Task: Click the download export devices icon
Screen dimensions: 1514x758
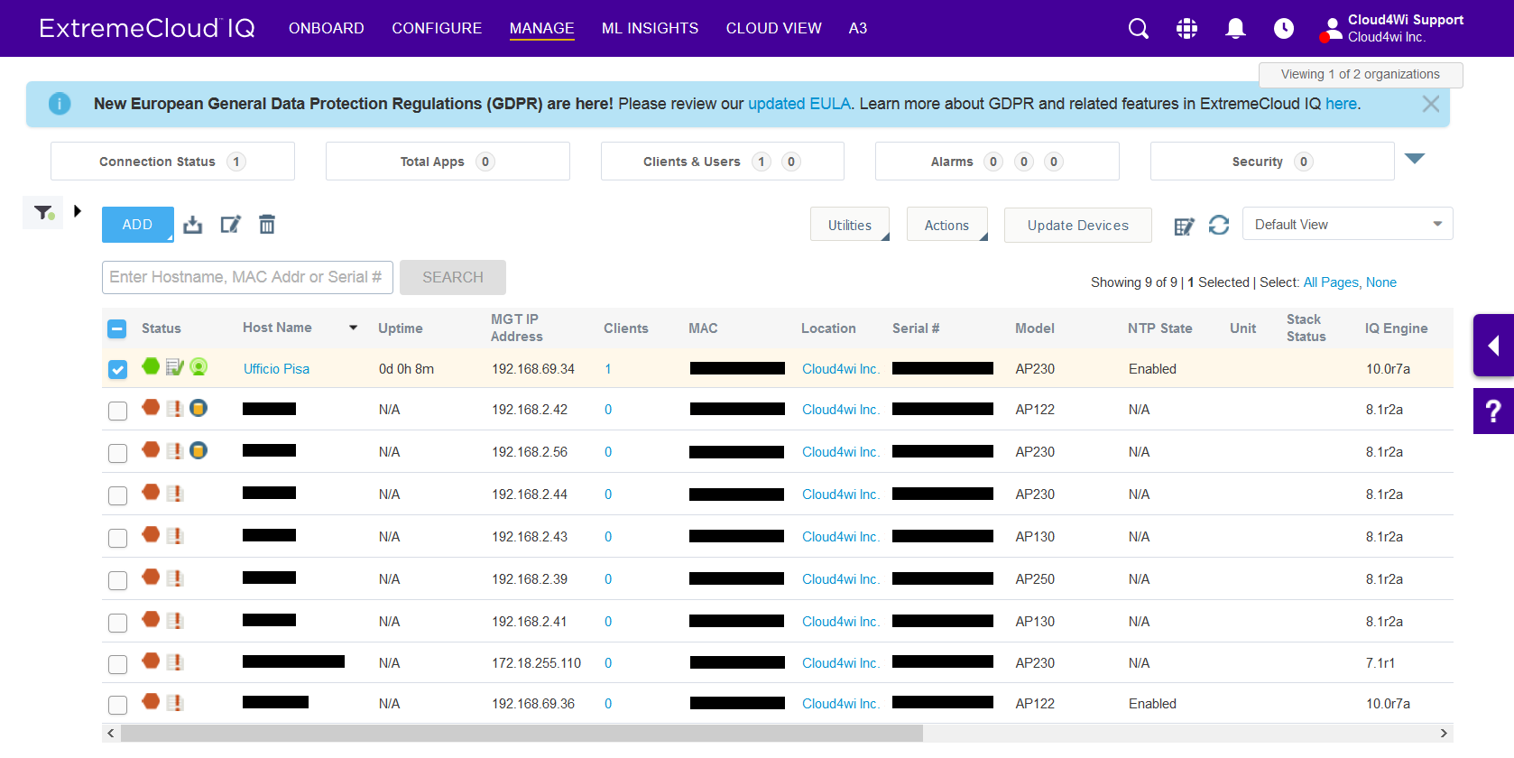Action: tap(193, 225)
